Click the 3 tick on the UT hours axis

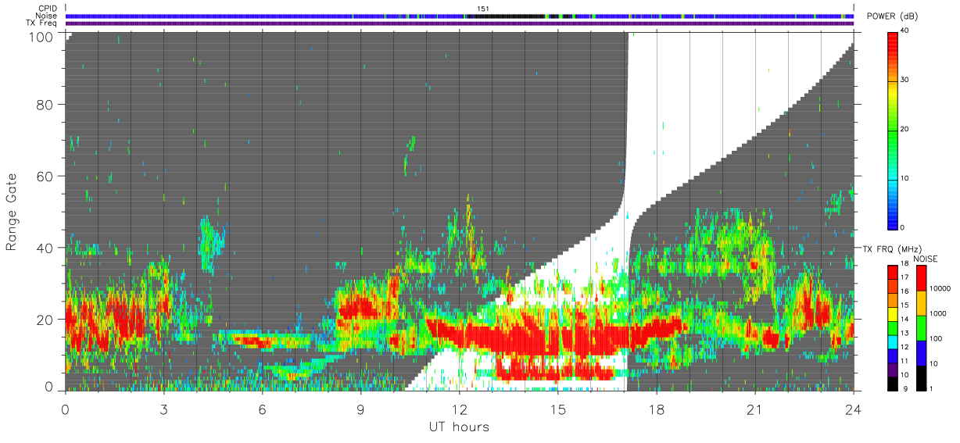pyautogui.click(x=163, y=409)
